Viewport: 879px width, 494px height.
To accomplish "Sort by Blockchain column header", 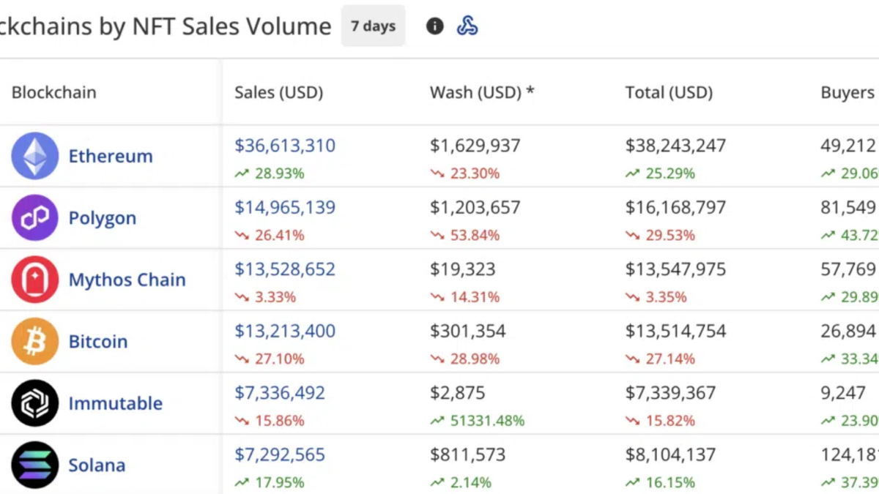I will click(54, 92).
